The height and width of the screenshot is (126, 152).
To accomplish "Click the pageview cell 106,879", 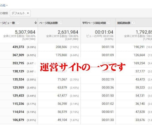I will tap(18, 120).
